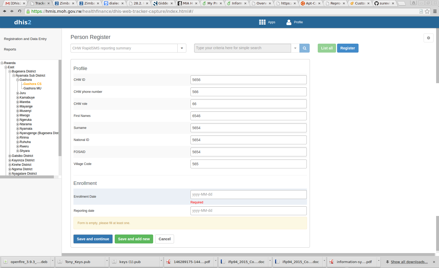Expand the Gatsibo District node
Image resolution: width=439 pixels, height=268 pixels.
coord(10,156)
